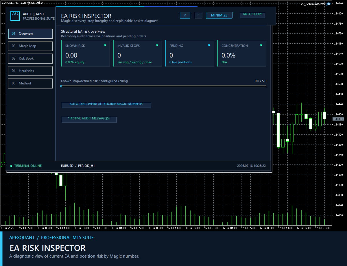Click the expert advisor icon at the chart top-right

click(x=328, y=4)
